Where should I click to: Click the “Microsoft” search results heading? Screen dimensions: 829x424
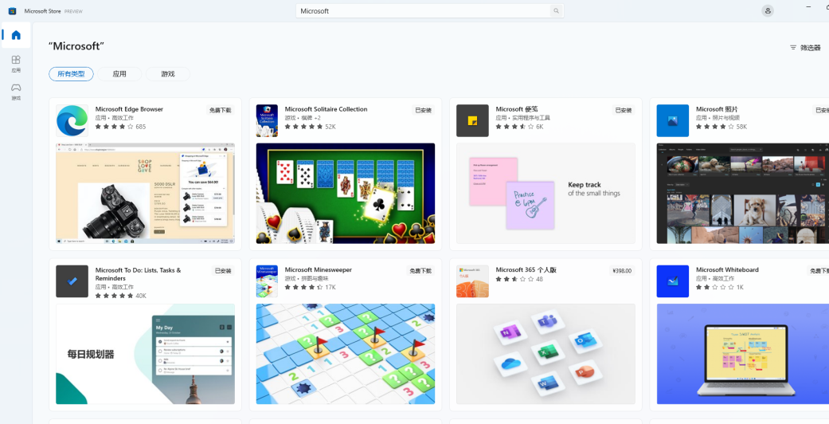tap(76, 46)
